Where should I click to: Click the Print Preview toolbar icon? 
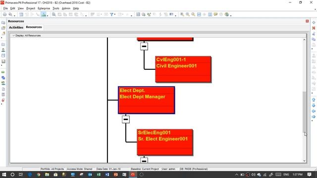10,14
